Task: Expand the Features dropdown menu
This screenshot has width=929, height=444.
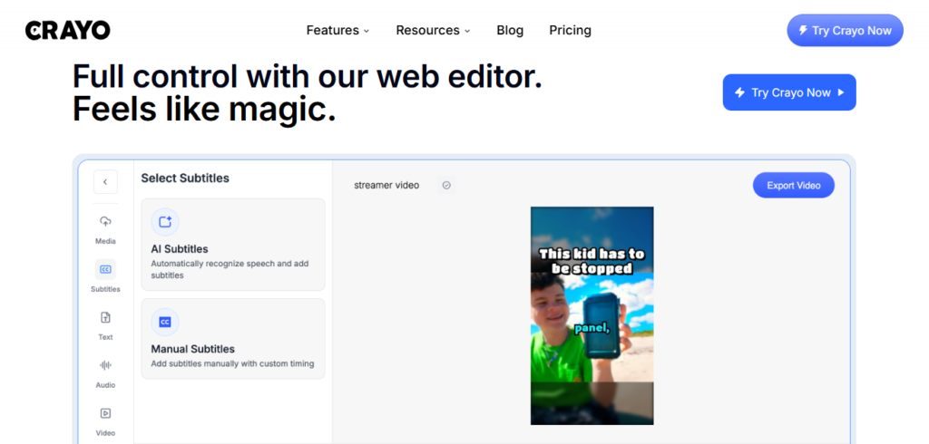Action: 337,30
